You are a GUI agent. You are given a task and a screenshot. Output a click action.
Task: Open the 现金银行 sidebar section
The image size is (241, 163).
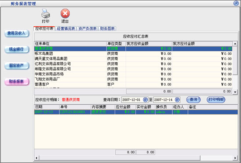tap(17, 50)
